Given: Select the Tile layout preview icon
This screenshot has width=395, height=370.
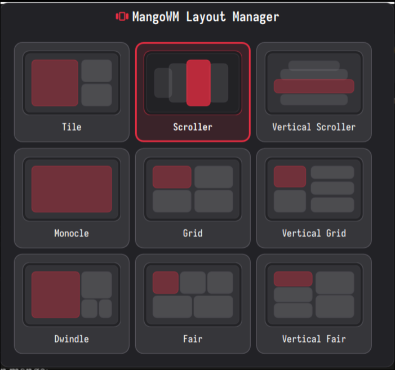Looking at the screenshot, I should click(x=72, y=83).
